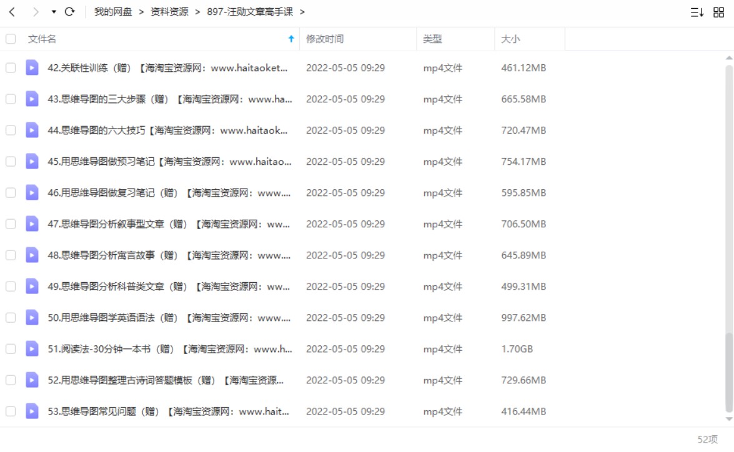The image size is (734, 452).
Task: Click the 52项 item count
Action: pos(707,440)
